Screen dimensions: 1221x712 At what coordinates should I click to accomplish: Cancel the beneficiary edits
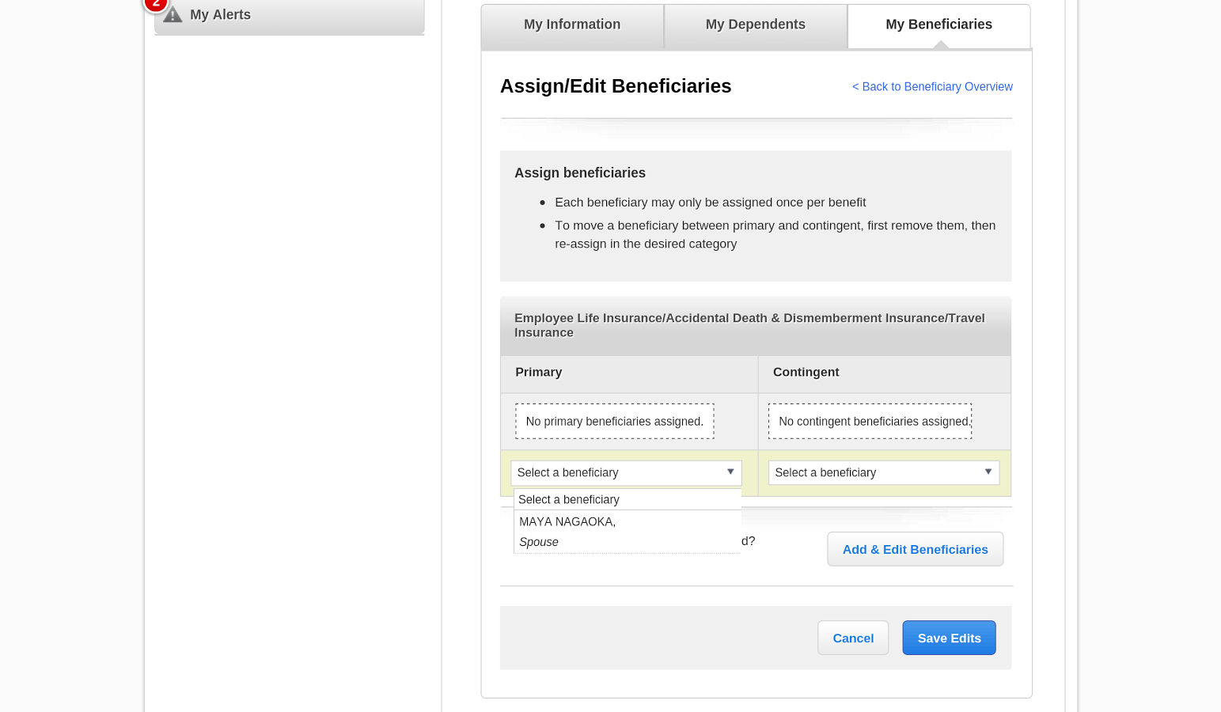853,638
